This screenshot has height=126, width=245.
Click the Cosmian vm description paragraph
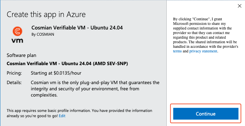pyautogui.click(x=95, y=89)
